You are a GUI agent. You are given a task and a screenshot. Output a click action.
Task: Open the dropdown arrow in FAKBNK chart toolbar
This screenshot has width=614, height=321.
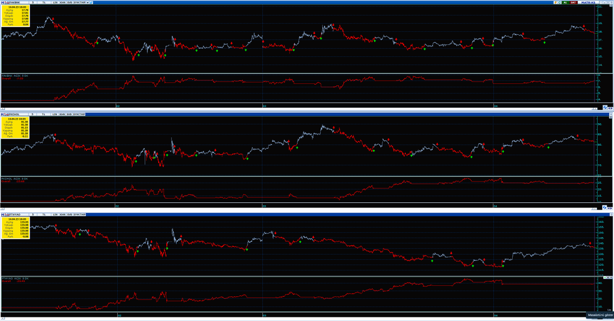(x=87, y=3)
